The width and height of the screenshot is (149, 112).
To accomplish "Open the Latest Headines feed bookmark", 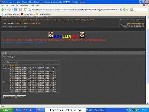I will tap(43, 14).
